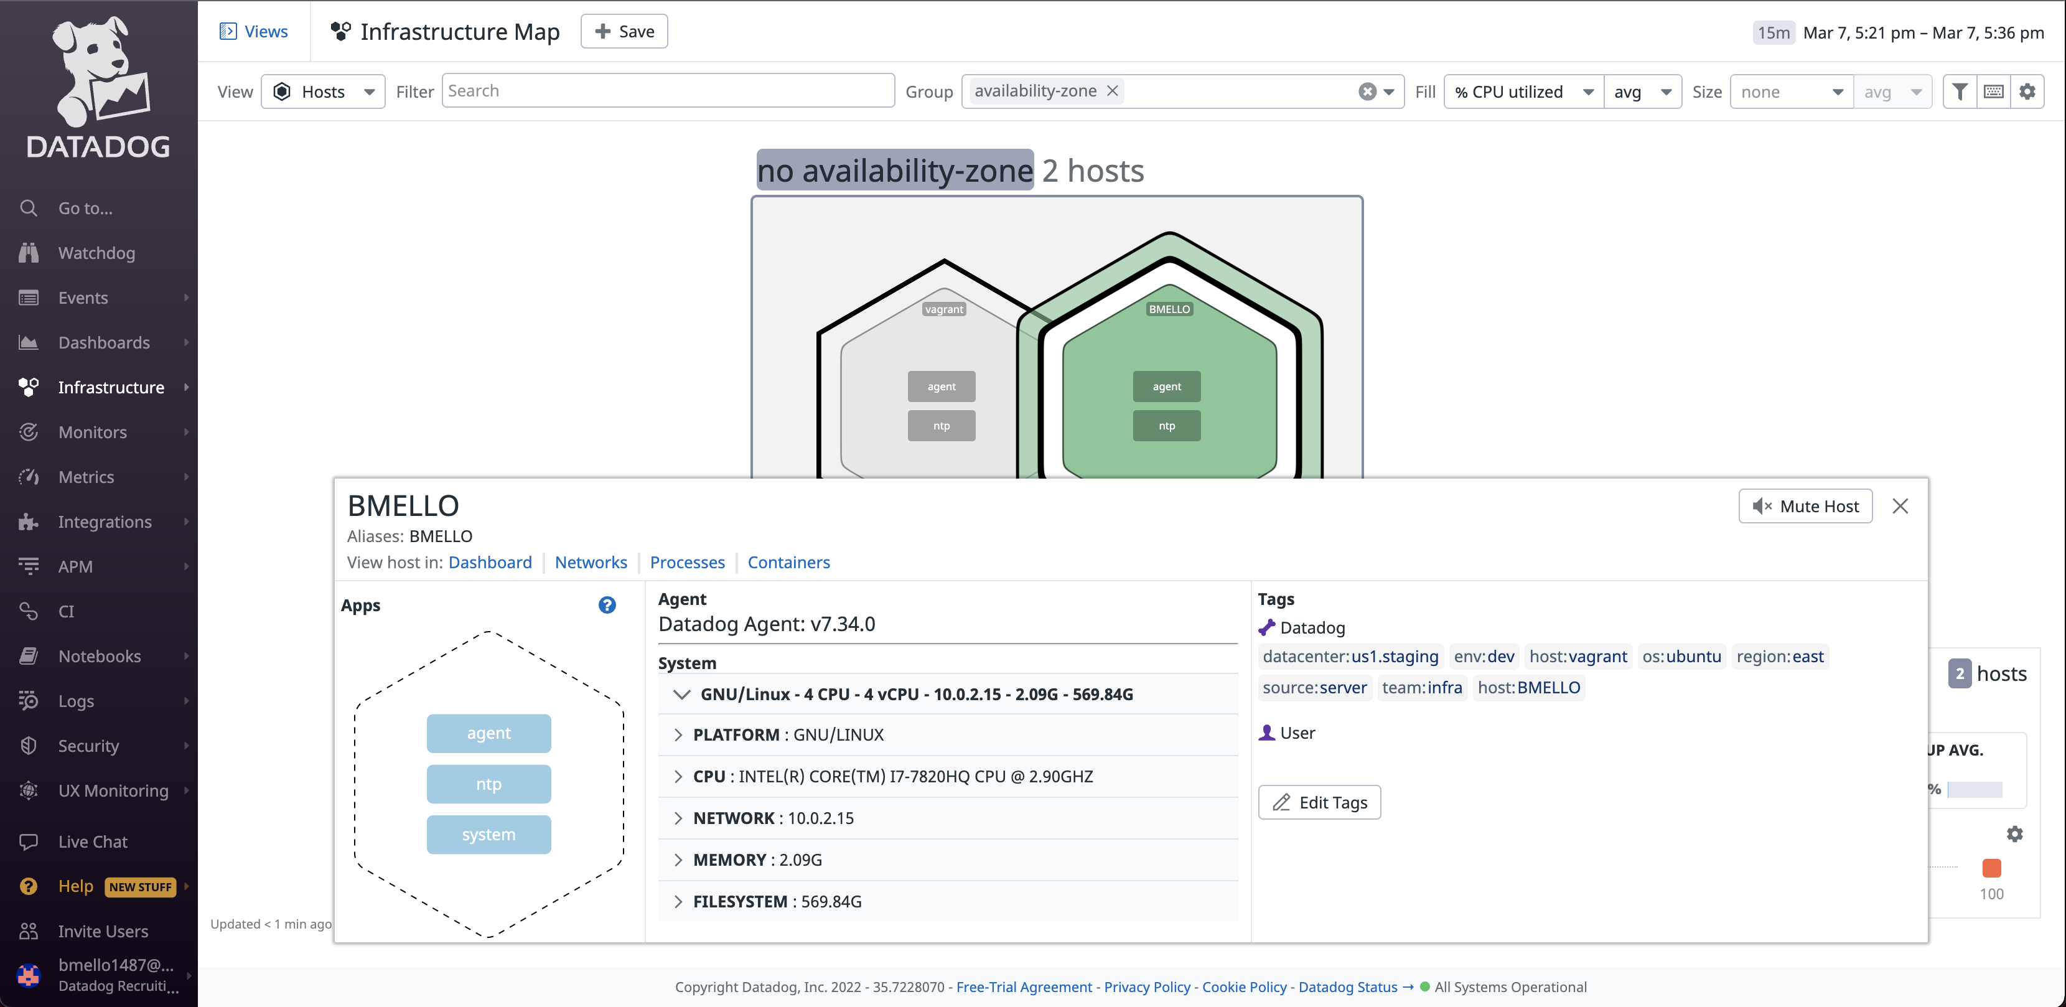Open the Hosts view dropdown
The height and width of the screenshot is (1007, 2066).
click(x=323, y=91)
